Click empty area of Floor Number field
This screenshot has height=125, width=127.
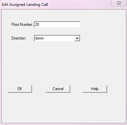click(60, 24)
